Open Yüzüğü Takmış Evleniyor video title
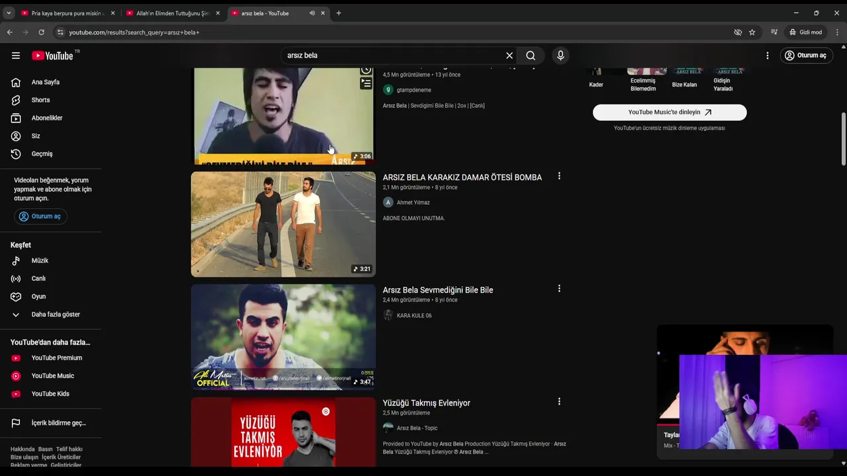Screen dimensions: 847x476 click(426, 403)
